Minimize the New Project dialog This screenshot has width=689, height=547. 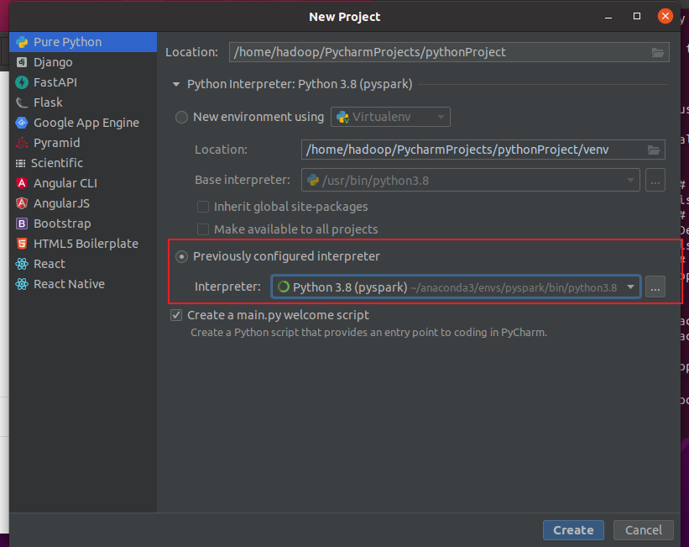click(608, 17)
